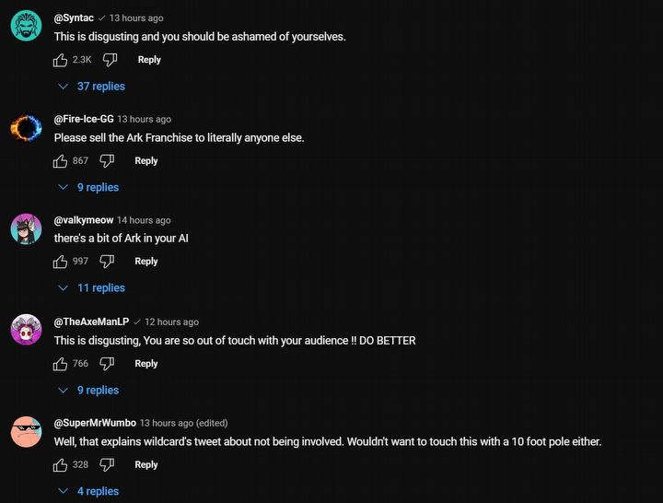Dislike the @SuperMrWumbo comment

[107, 465]
